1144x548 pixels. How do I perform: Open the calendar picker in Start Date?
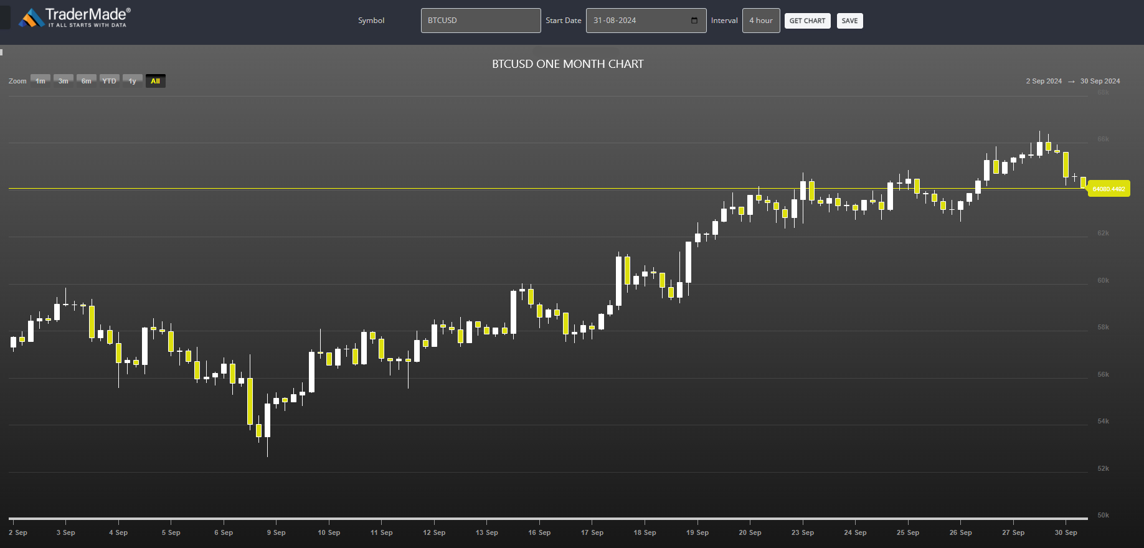[x=694, y=21]
